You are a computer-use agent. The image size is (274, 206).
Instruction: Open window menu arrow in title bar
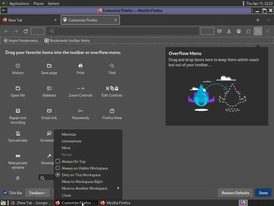[3, 10]
